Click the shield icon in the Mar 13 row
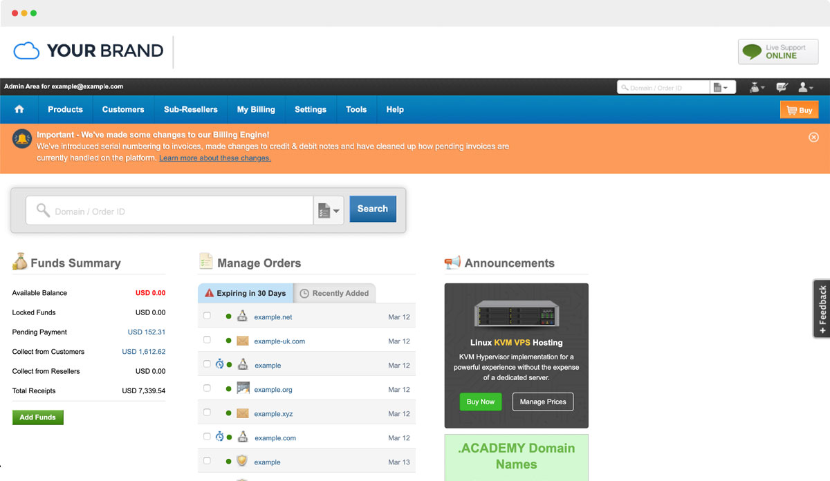 242,461
